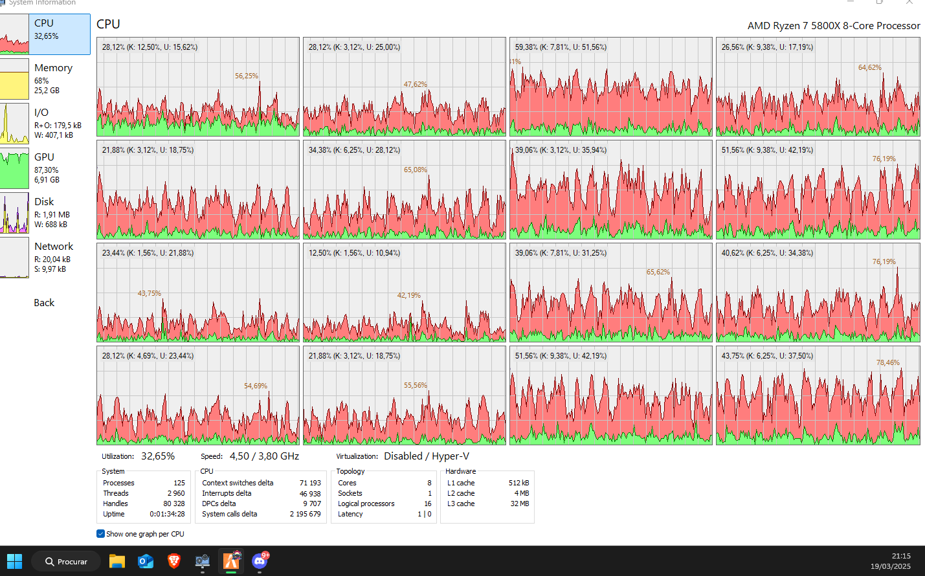This screenshot has height=576, width=925.
Task: Click the L1 cache value 512 kB
Action: 518,483
